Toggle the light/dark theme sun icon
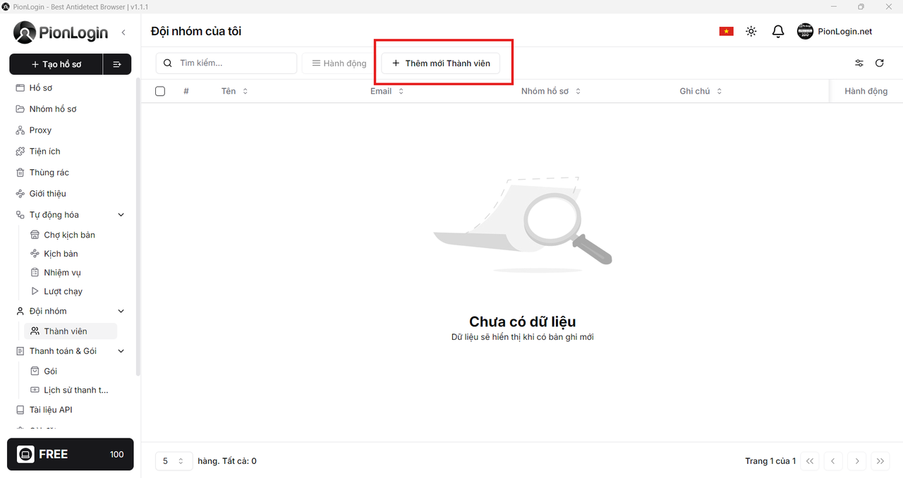Viewport: 903px width, 478px height. [751, 32]
